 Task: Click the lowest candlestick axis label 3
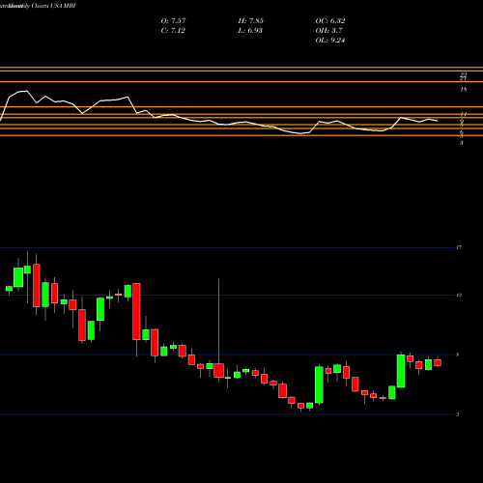(458, 414)
